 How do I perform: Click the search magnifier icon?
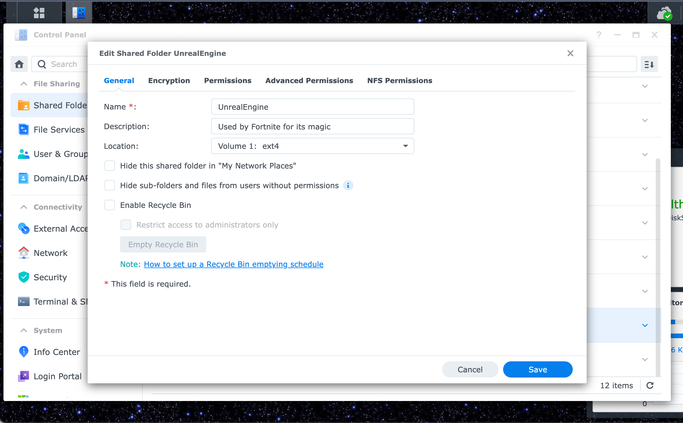click(x=42, y=64)
